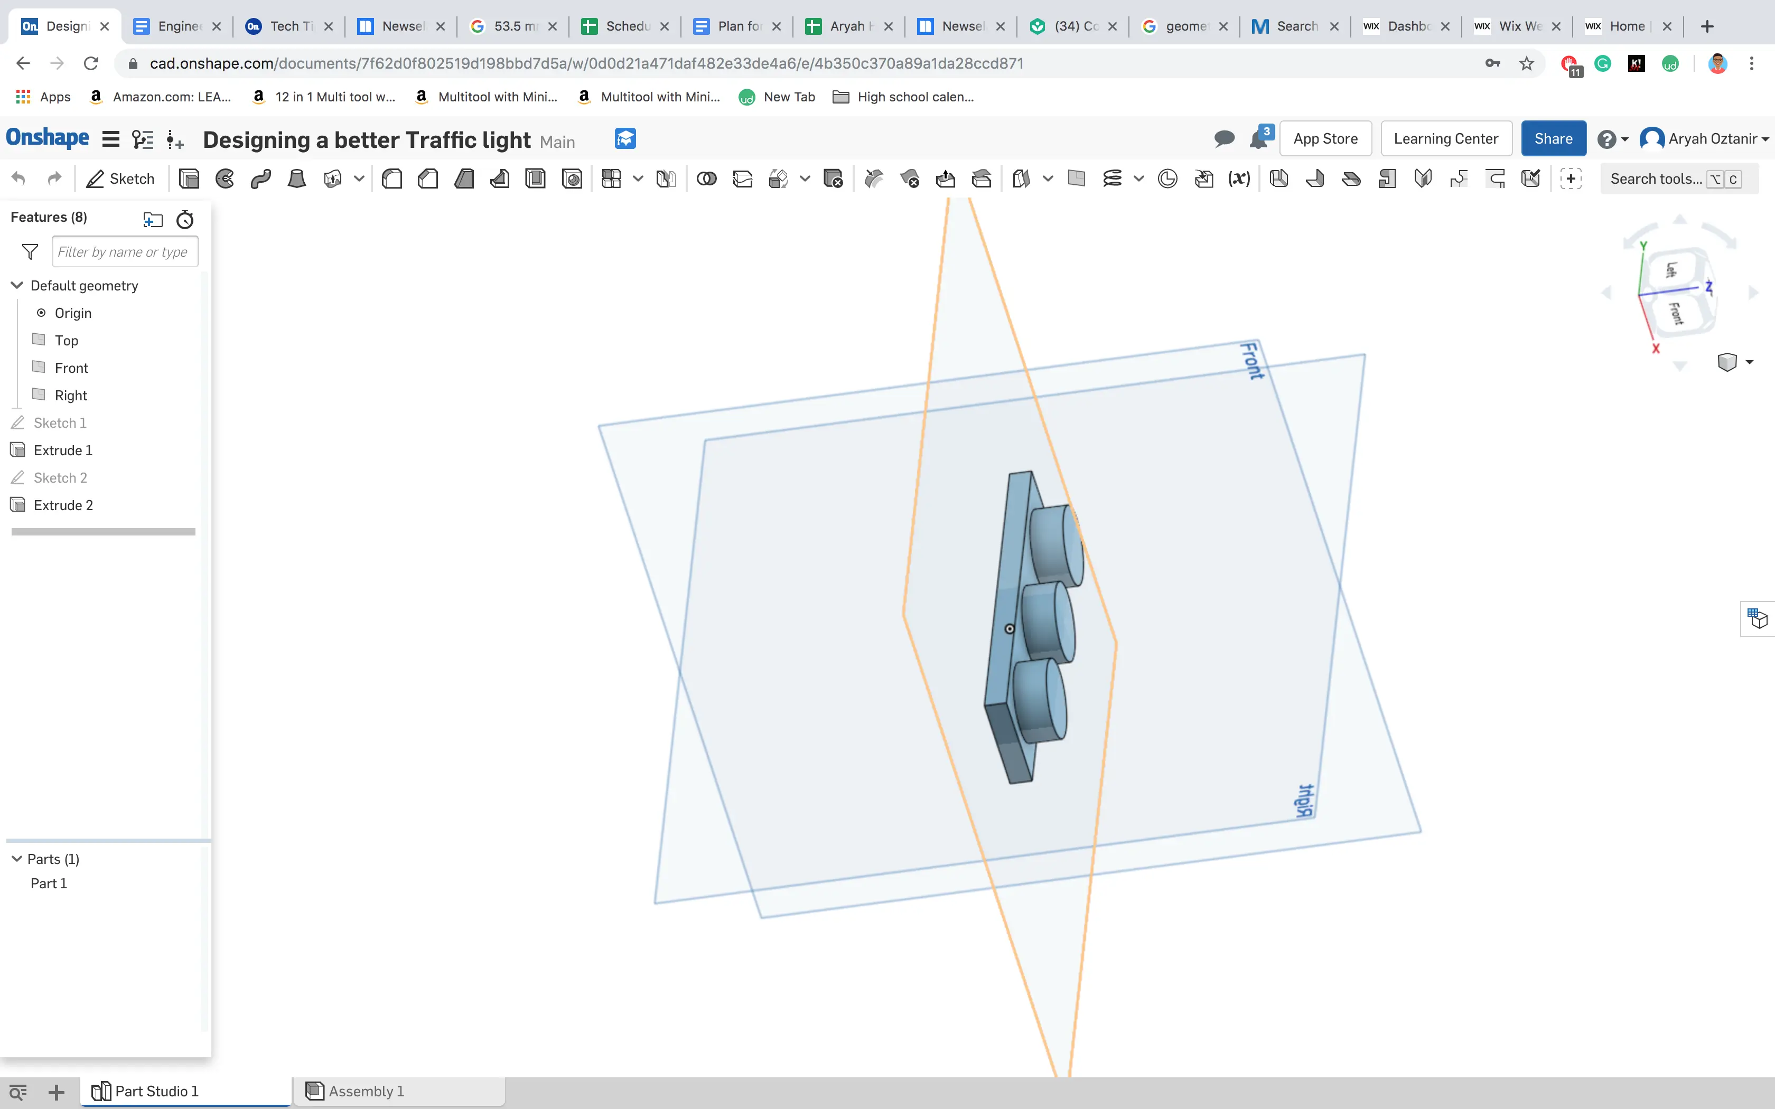
Task: Click the undo arrow
Action: (19, 179)
